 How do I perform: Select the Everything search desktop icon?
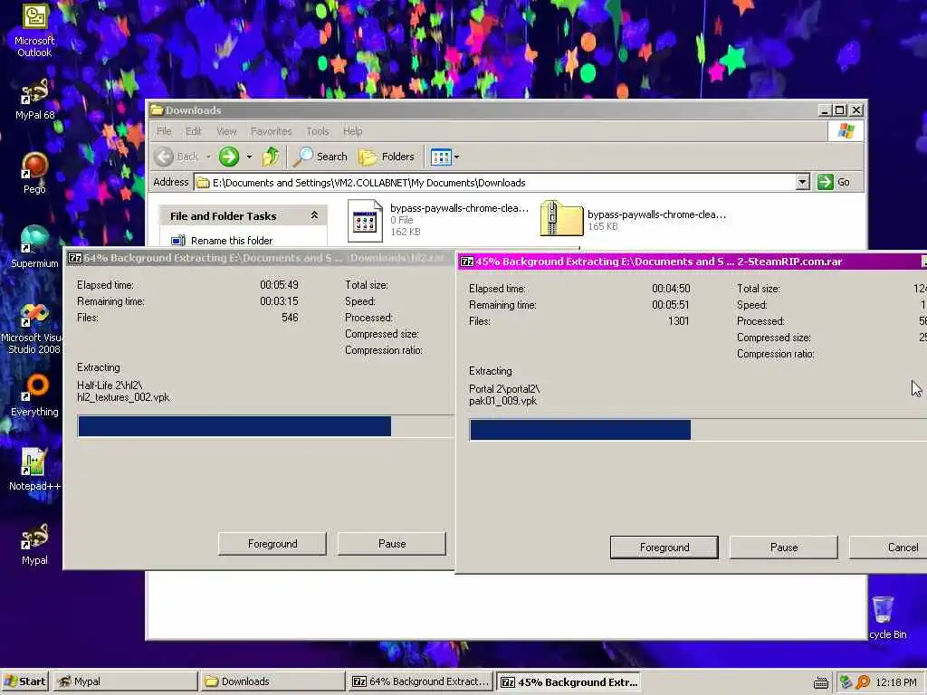point(34,395)
